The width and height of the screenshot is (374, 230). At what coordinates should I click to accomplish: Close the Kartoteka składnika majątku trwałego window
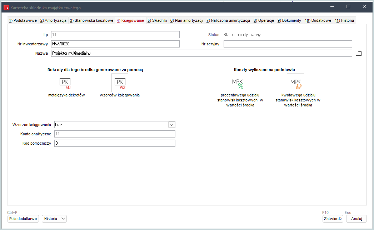[x=364, y=6]
